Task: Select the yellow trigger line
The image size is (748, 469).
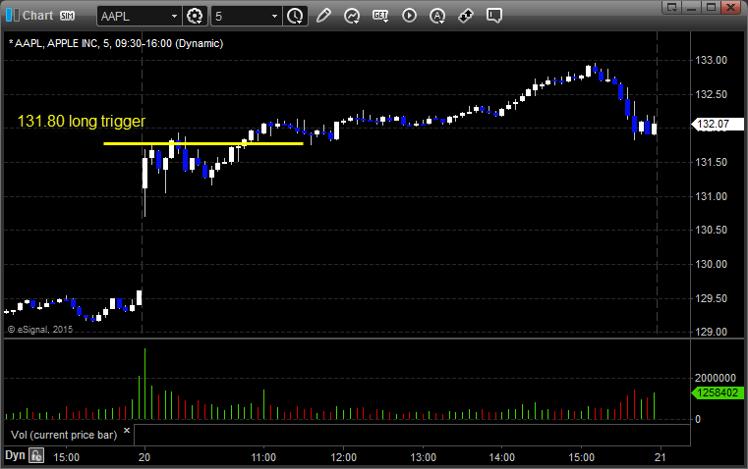Action: click(x=203, y=143)
